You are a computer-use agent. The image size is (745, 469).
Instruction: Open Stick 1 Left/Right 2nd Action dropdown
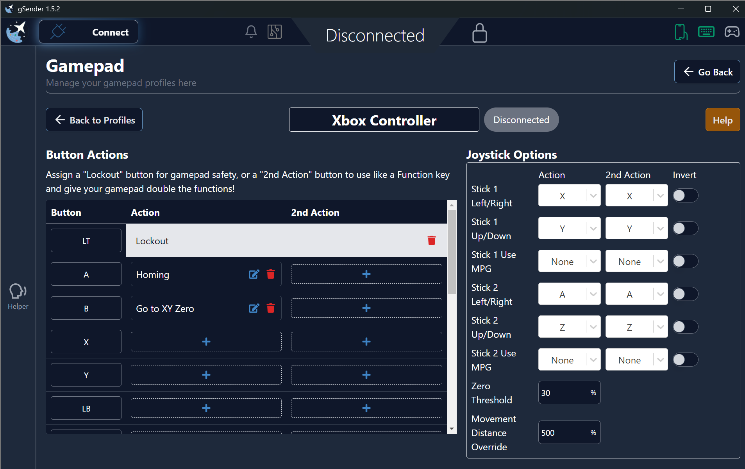coord(636,195)
